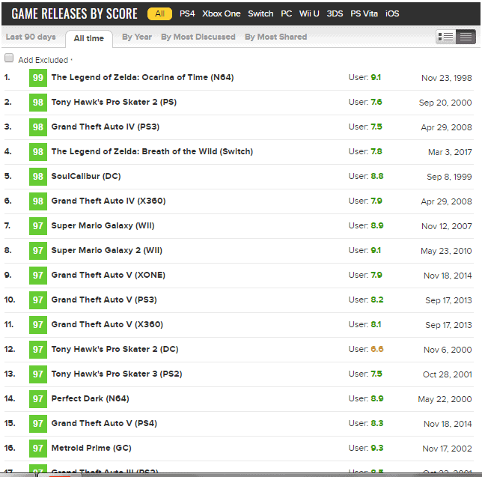Click the 99 score badge for Ocarina of Time
This screenshot has width=482, height=477.
pyautogui.click(x=38, y=78)
